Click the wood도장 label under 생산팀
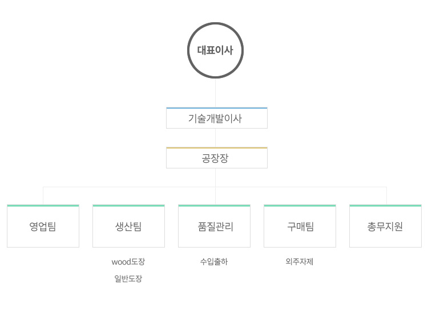The width and height of the screenshot is (428, 313). (128, 262)
